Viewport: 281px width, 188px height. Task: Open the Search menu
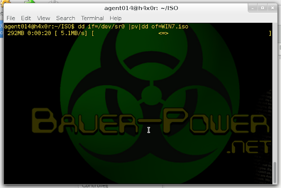65,18
